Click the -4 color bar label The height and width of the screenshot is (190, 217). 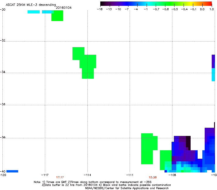pos(136,9)
